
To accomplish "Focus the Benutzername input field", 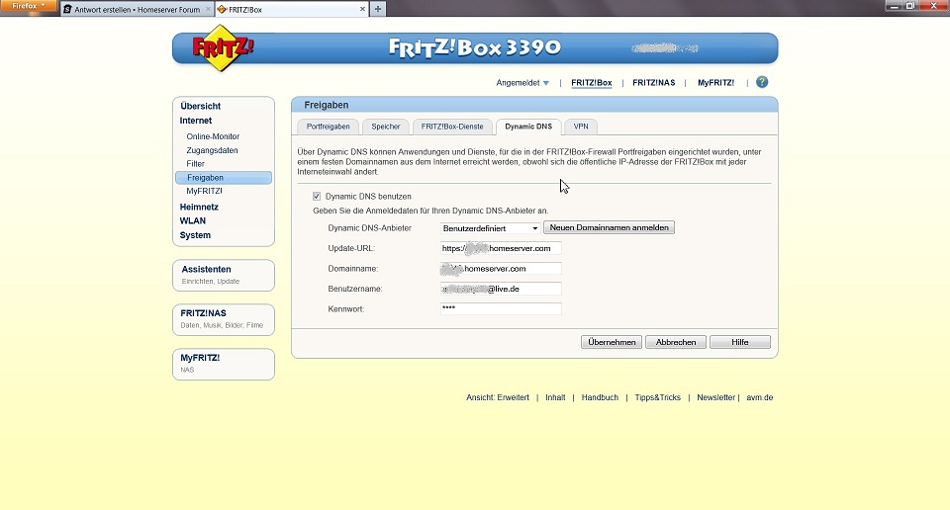I will pos(501,289).
